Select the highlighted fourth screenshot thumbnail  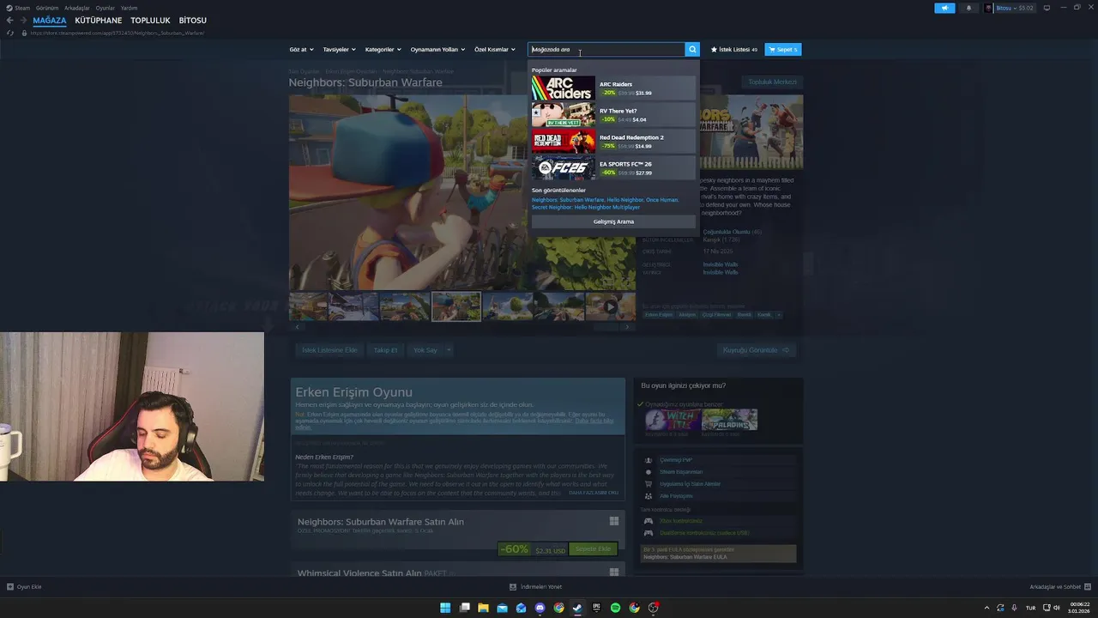click(x=455, y=306)
